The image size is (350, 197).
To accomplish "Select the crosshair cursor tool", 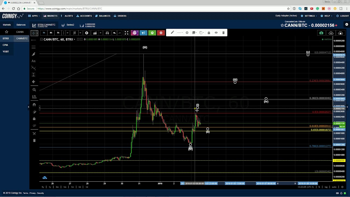I will click(34, 33).
